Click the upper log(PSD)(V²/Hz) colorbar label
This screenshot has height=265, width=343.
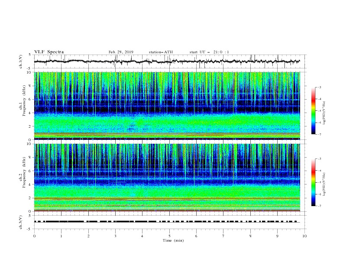pos(324,113)
